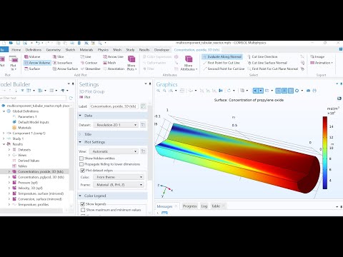The height and width of the screenshot is (257, 343).
Task: Open the More Plots menu
Action: pyautogui.click(x=131, y=63)
